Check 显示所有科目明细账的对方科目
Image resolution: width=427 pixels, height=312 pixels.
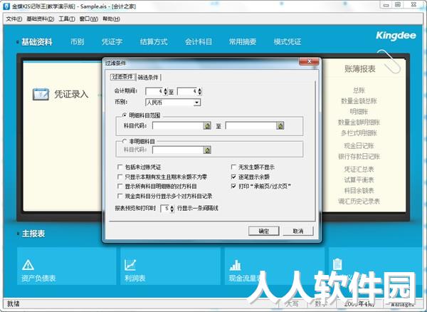[x=120, y=186]
